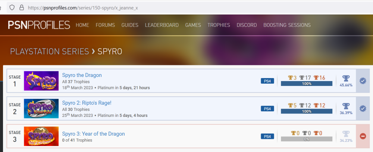This screenshot has height=152, width=373.
Task: Open the Spyro 2: Ripto's Rage! link
Action: coord(87,103)
